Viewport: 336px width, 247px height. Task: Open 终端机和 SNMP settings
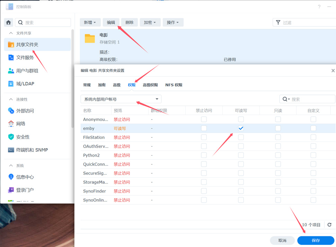(x=32, y=150)
